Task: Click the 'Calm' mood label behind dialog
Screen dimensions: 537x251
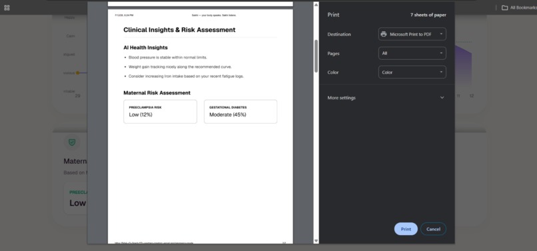Action: pos(71,36)
